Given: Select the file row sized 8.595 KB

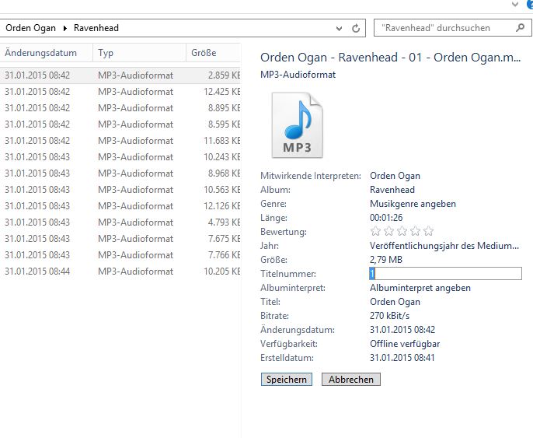Looking at the screenshot, I should tap(120, 124).
